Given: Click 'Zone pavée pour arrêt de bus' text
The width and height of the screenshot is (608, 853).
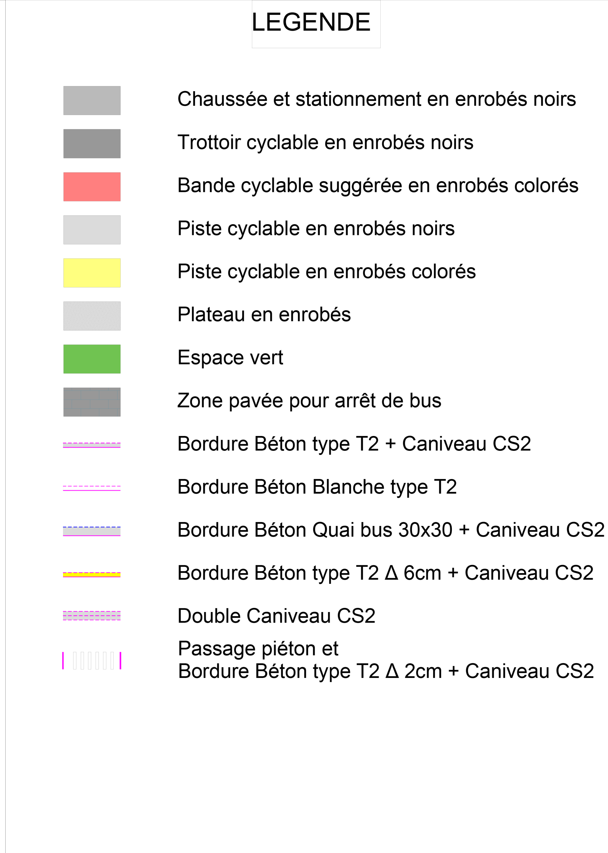Looking at the screenshot, I should pos(309,401).
